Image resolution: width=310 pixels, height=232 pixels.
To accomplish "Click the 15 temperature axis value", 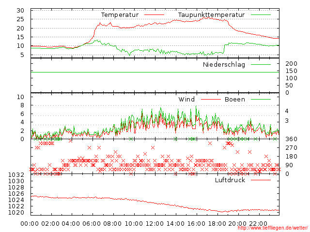I will pyautogui.click(x=20, y=37).
